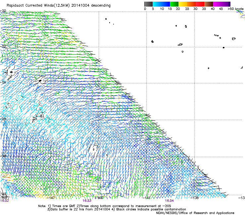Screen dimensions: 245x215
Task: Click the purple '16:53' time label
Action: 87,201
